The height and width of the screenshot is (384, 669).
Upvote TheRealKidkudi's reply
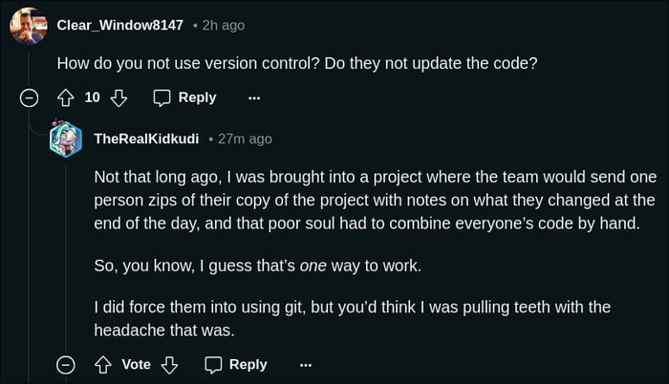[x=102, y=364]
